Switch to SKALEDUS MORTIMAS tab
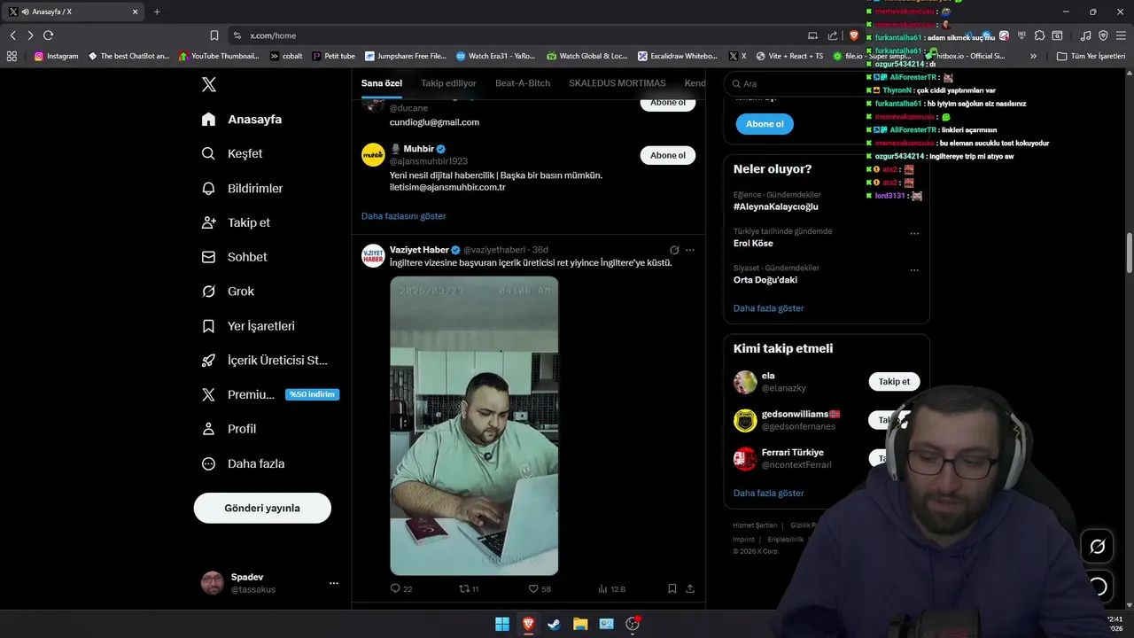 click(617, 83)
